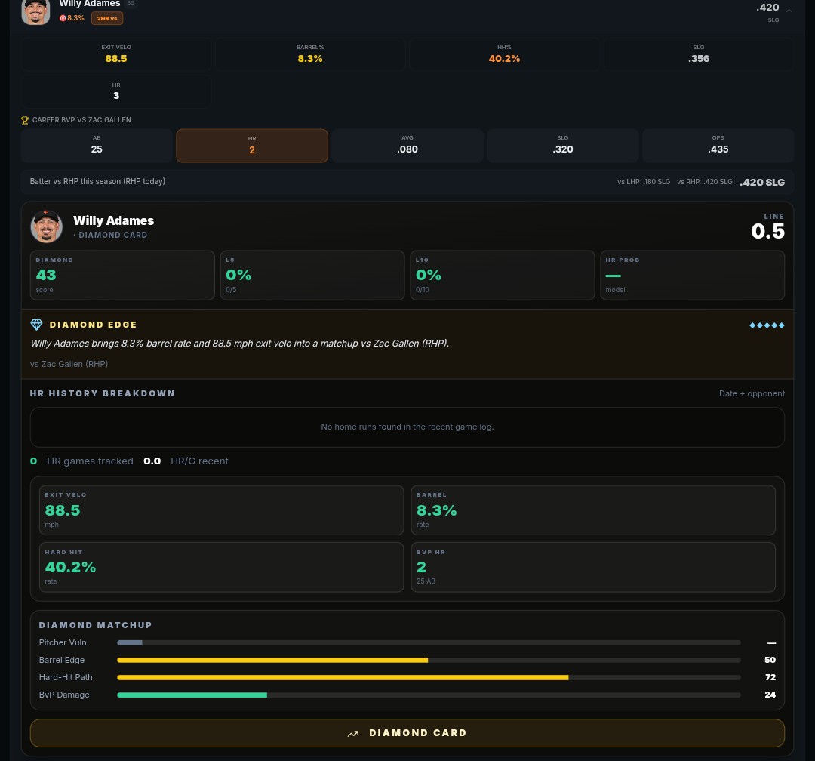
Task: Click the Barrel Edge score 50
Action: coord(770,660)
